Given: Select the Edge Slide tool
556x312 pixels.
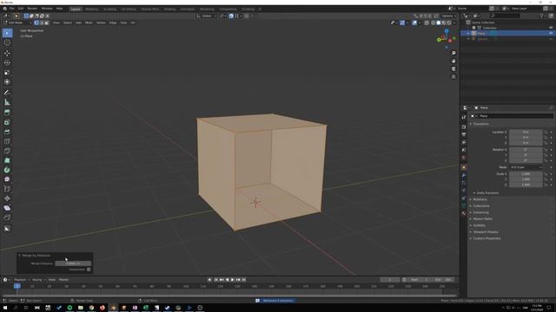Looking at the screenshot, I should [7, 189].
